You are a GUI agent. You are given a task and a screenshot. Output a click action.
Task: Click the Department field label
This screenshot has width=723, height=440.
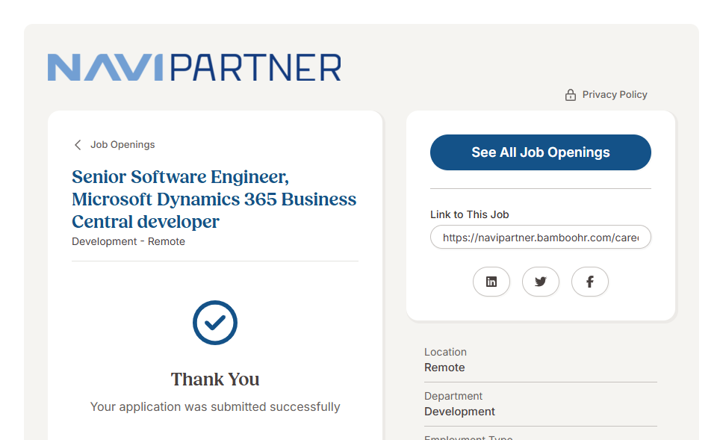point(453,396)
